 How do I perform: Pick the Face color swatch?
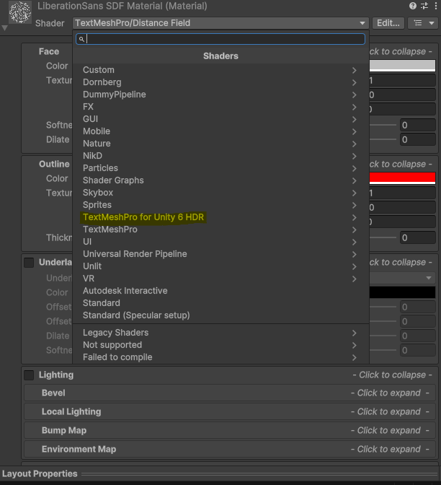point(402,66)
